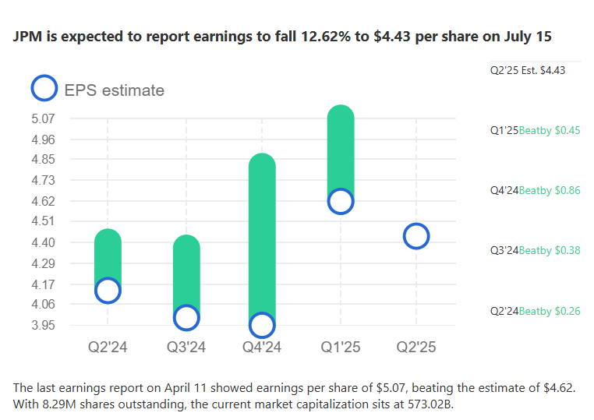Click the Q2'24 x-axis label
Image resolution: width=594 pixels, height=420 pixels.
coord(108,347)
